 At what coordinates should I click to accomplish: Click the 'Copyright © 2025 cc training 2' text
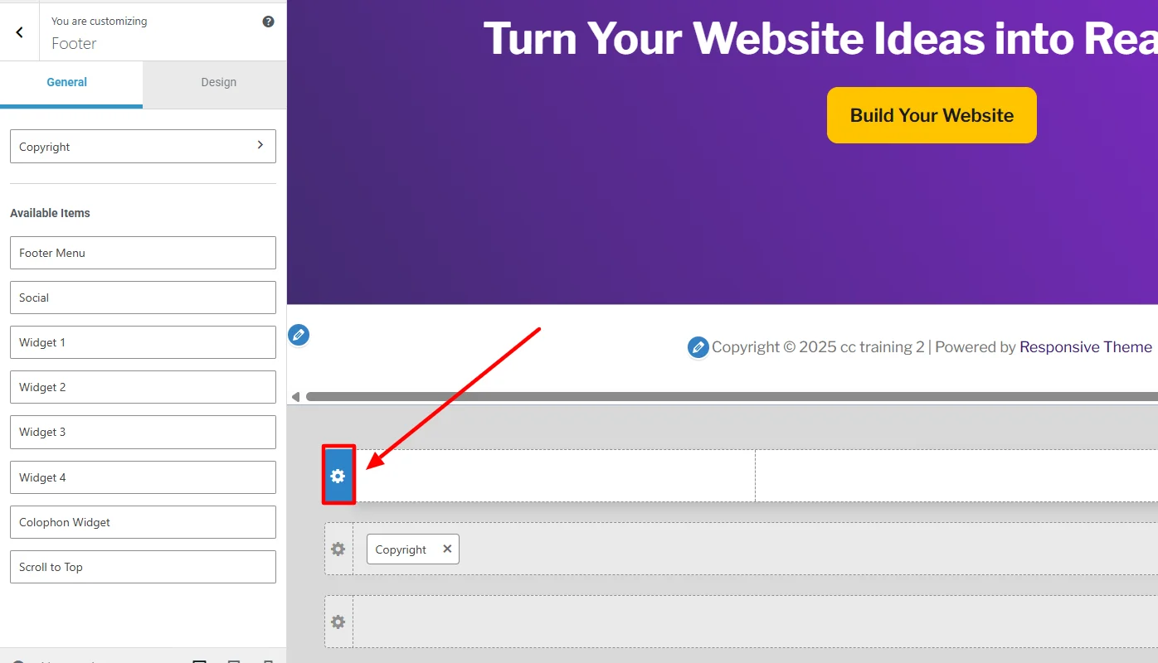click(818, 347)
